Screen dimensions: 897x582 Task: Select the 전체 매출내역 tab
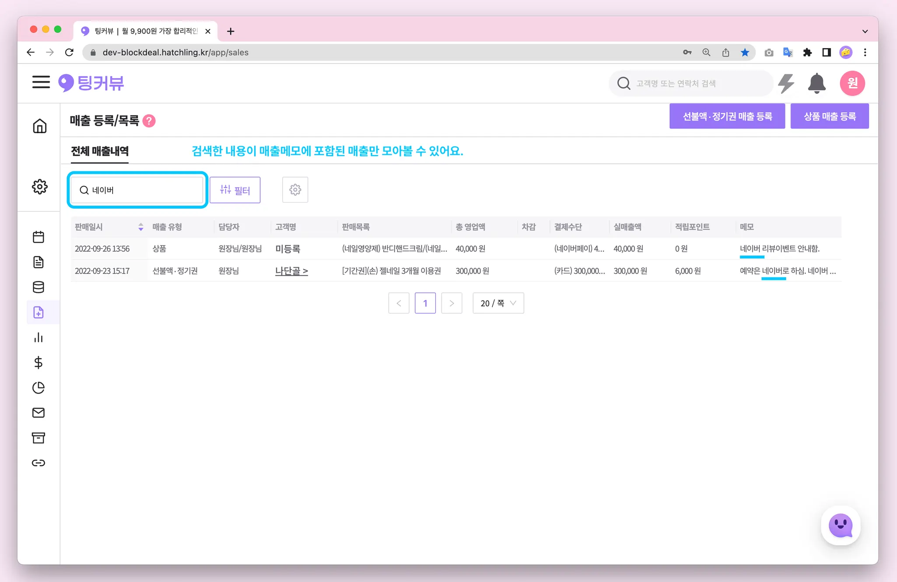100,151
